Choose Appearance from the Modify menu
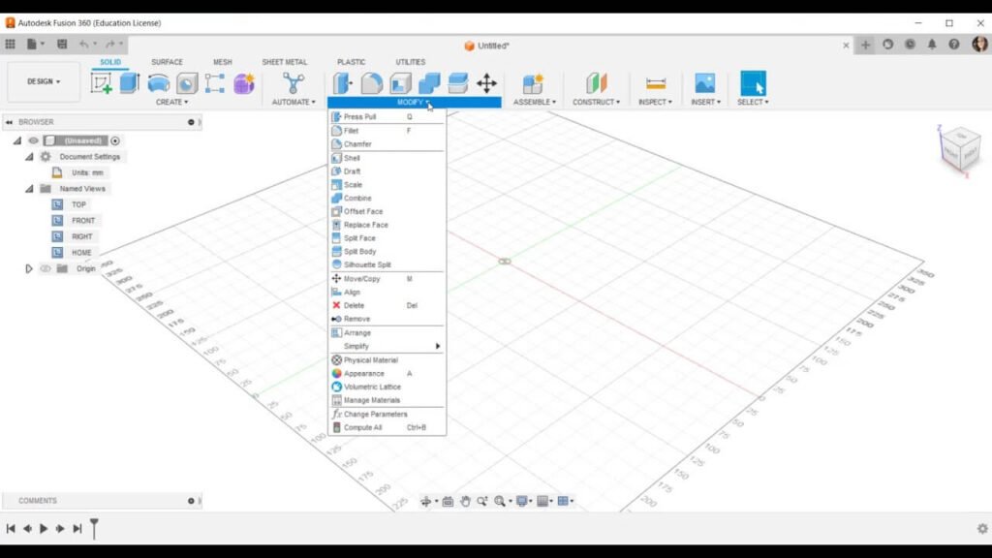The height and width of the screenshot is (558, 992). (x=387, y=373)
